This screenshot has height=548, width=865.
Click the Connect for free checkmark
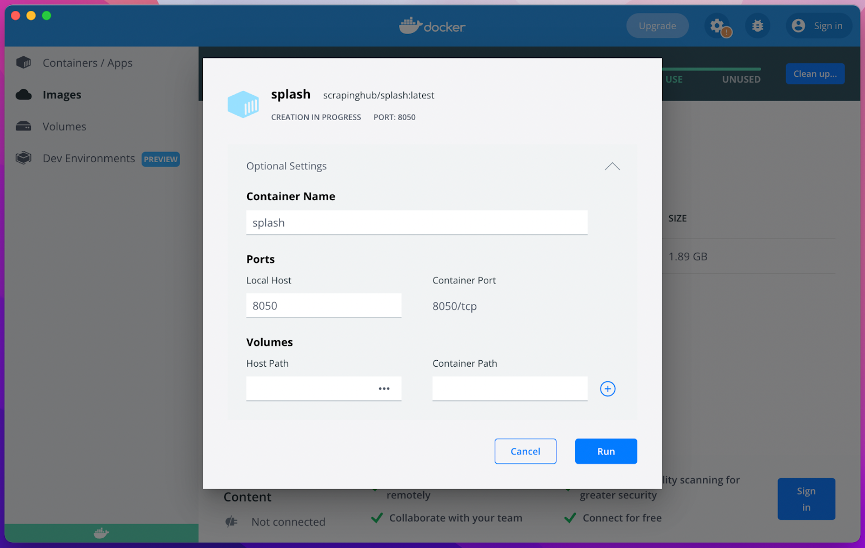coord(570,518)
